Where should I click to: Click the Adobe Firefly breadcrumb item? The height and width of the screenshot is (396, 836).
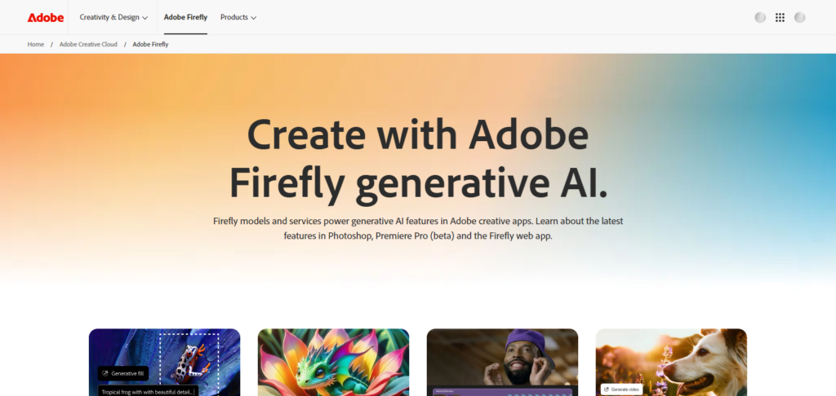[x=150, y=44]
